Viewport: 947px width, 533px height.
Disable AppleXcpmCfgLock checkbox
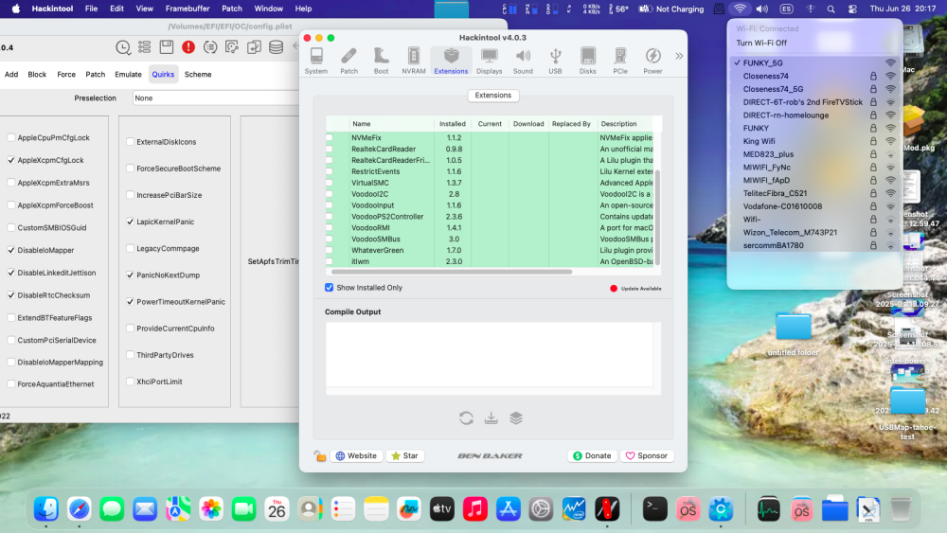click(x=10, y=160)
